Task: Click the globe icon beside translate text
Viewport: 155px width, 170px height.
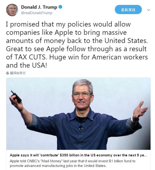Action: (7, 73)
